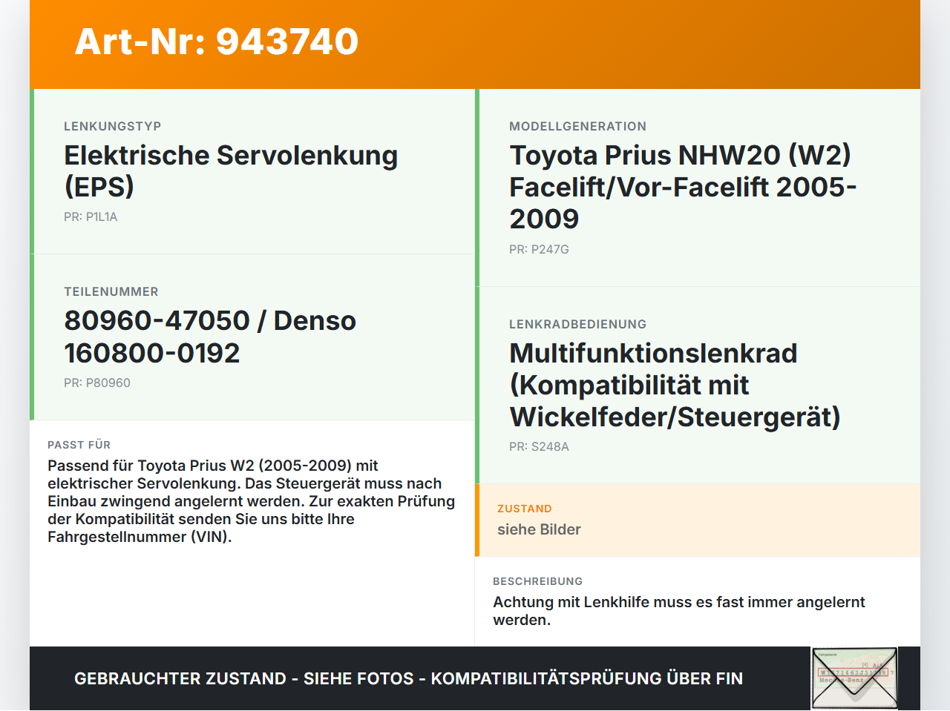Select the LENKRADBEDIENUNG label
This screenshot has height=711, width=950.
578,324
